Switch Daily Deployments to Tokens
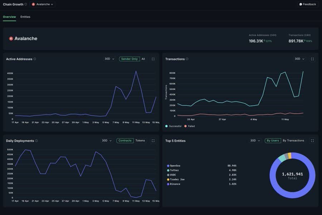322x215 pixels. pos(140,141)
